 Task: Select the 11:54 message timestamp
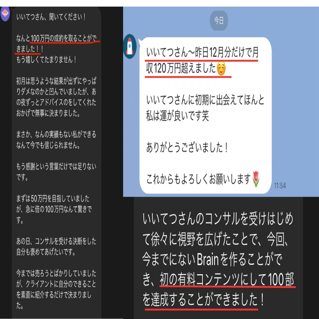(280, 186)
